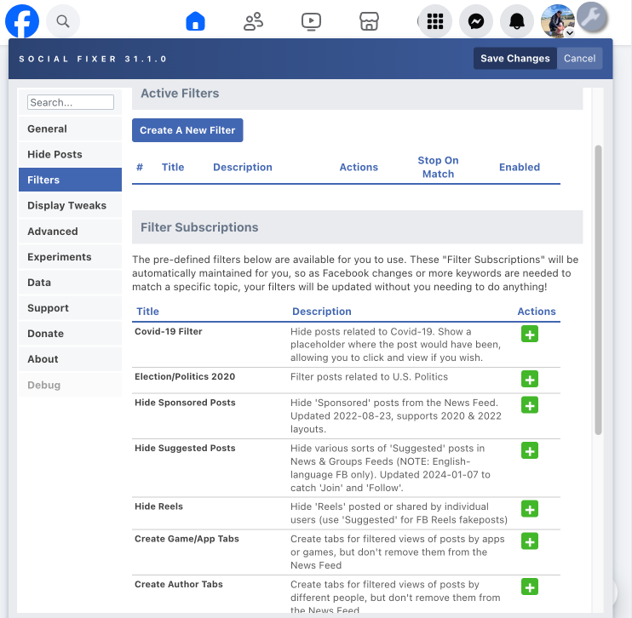The image size is (632, 618).
Task: Click Save Changes button
Action: click(514, 59)
